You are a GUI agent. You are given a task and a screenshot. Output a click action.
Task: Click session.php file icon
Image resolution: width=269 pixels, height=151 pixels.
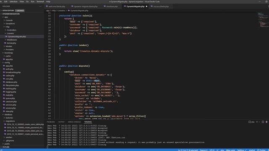[4, 108]
